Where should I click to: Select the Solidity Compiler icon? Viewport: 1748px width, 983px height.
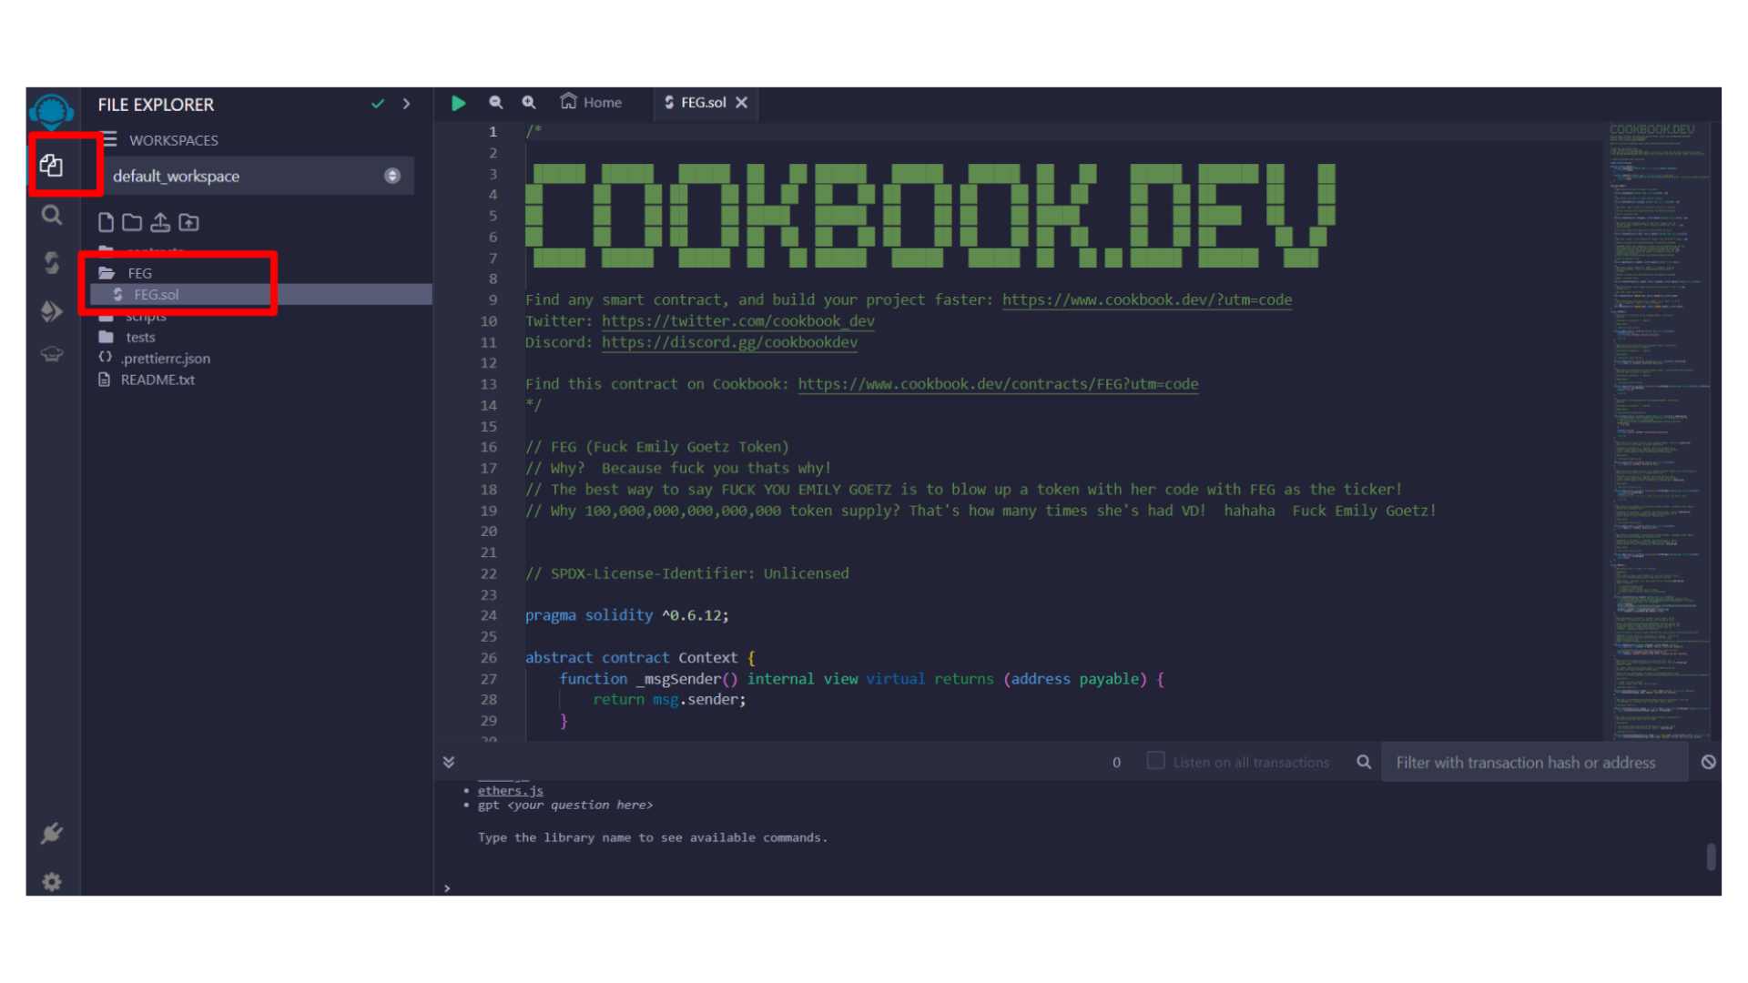[x=52, y=262]
